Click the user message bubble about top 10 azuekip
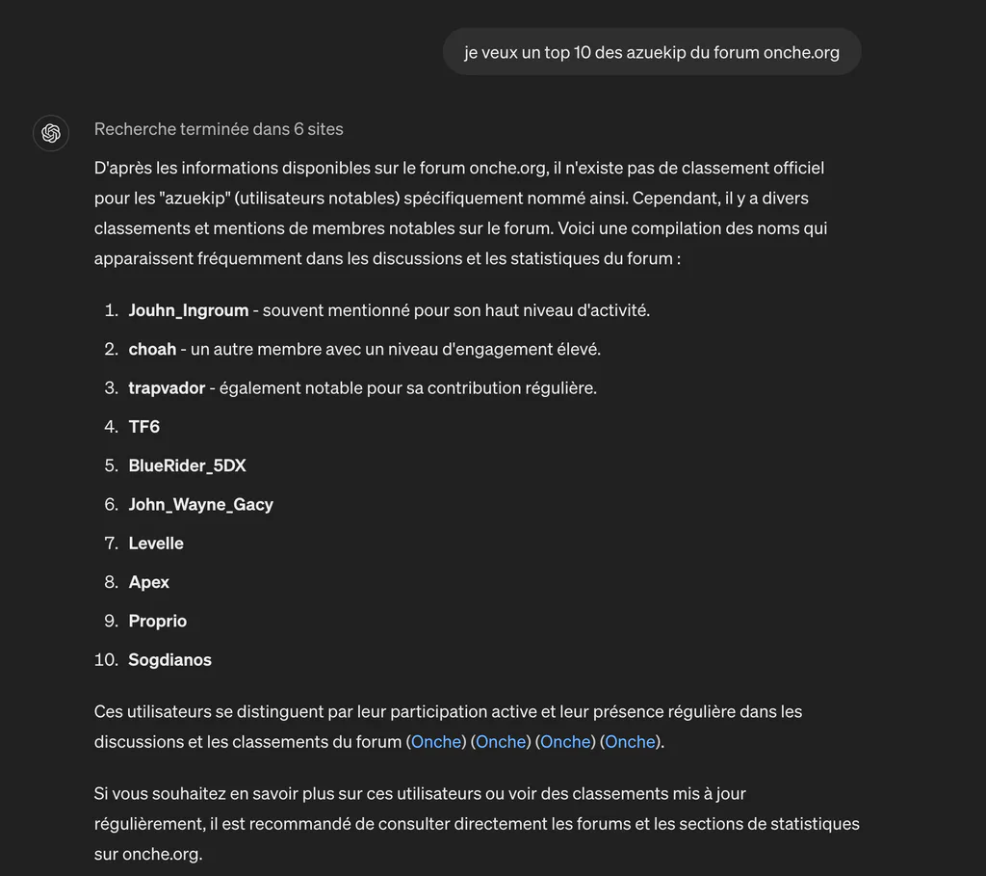This screenshot has width=986, height=876. click(652, 52)
